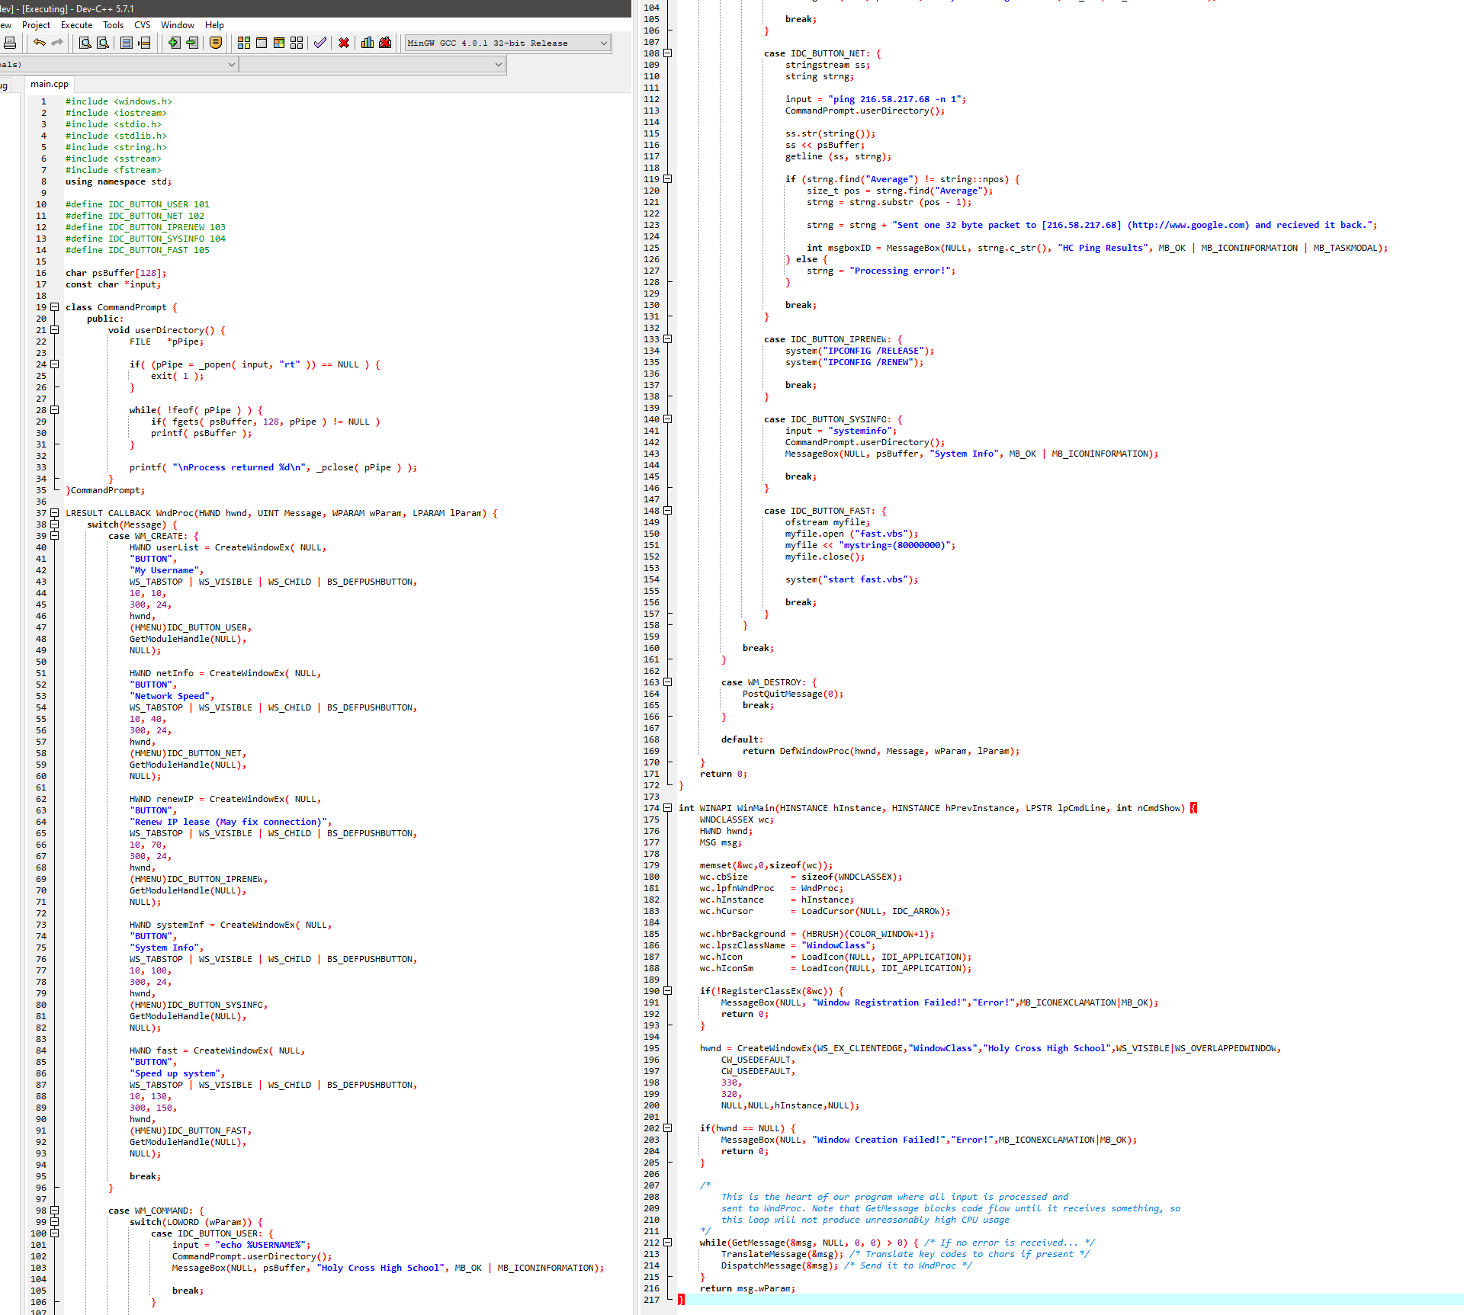
Task: Collapse the WM_COMMAND case fold at line 98
Action: [x=55, y=1211]
